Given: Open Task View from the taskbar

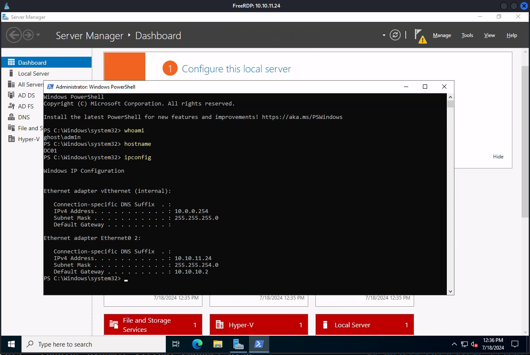Looking at the screenshot, I should pos(176,344).
